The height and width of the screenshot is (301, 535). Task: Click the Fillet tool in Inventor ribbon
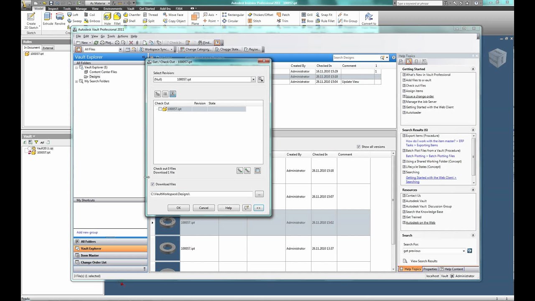[x=117, y=19]
